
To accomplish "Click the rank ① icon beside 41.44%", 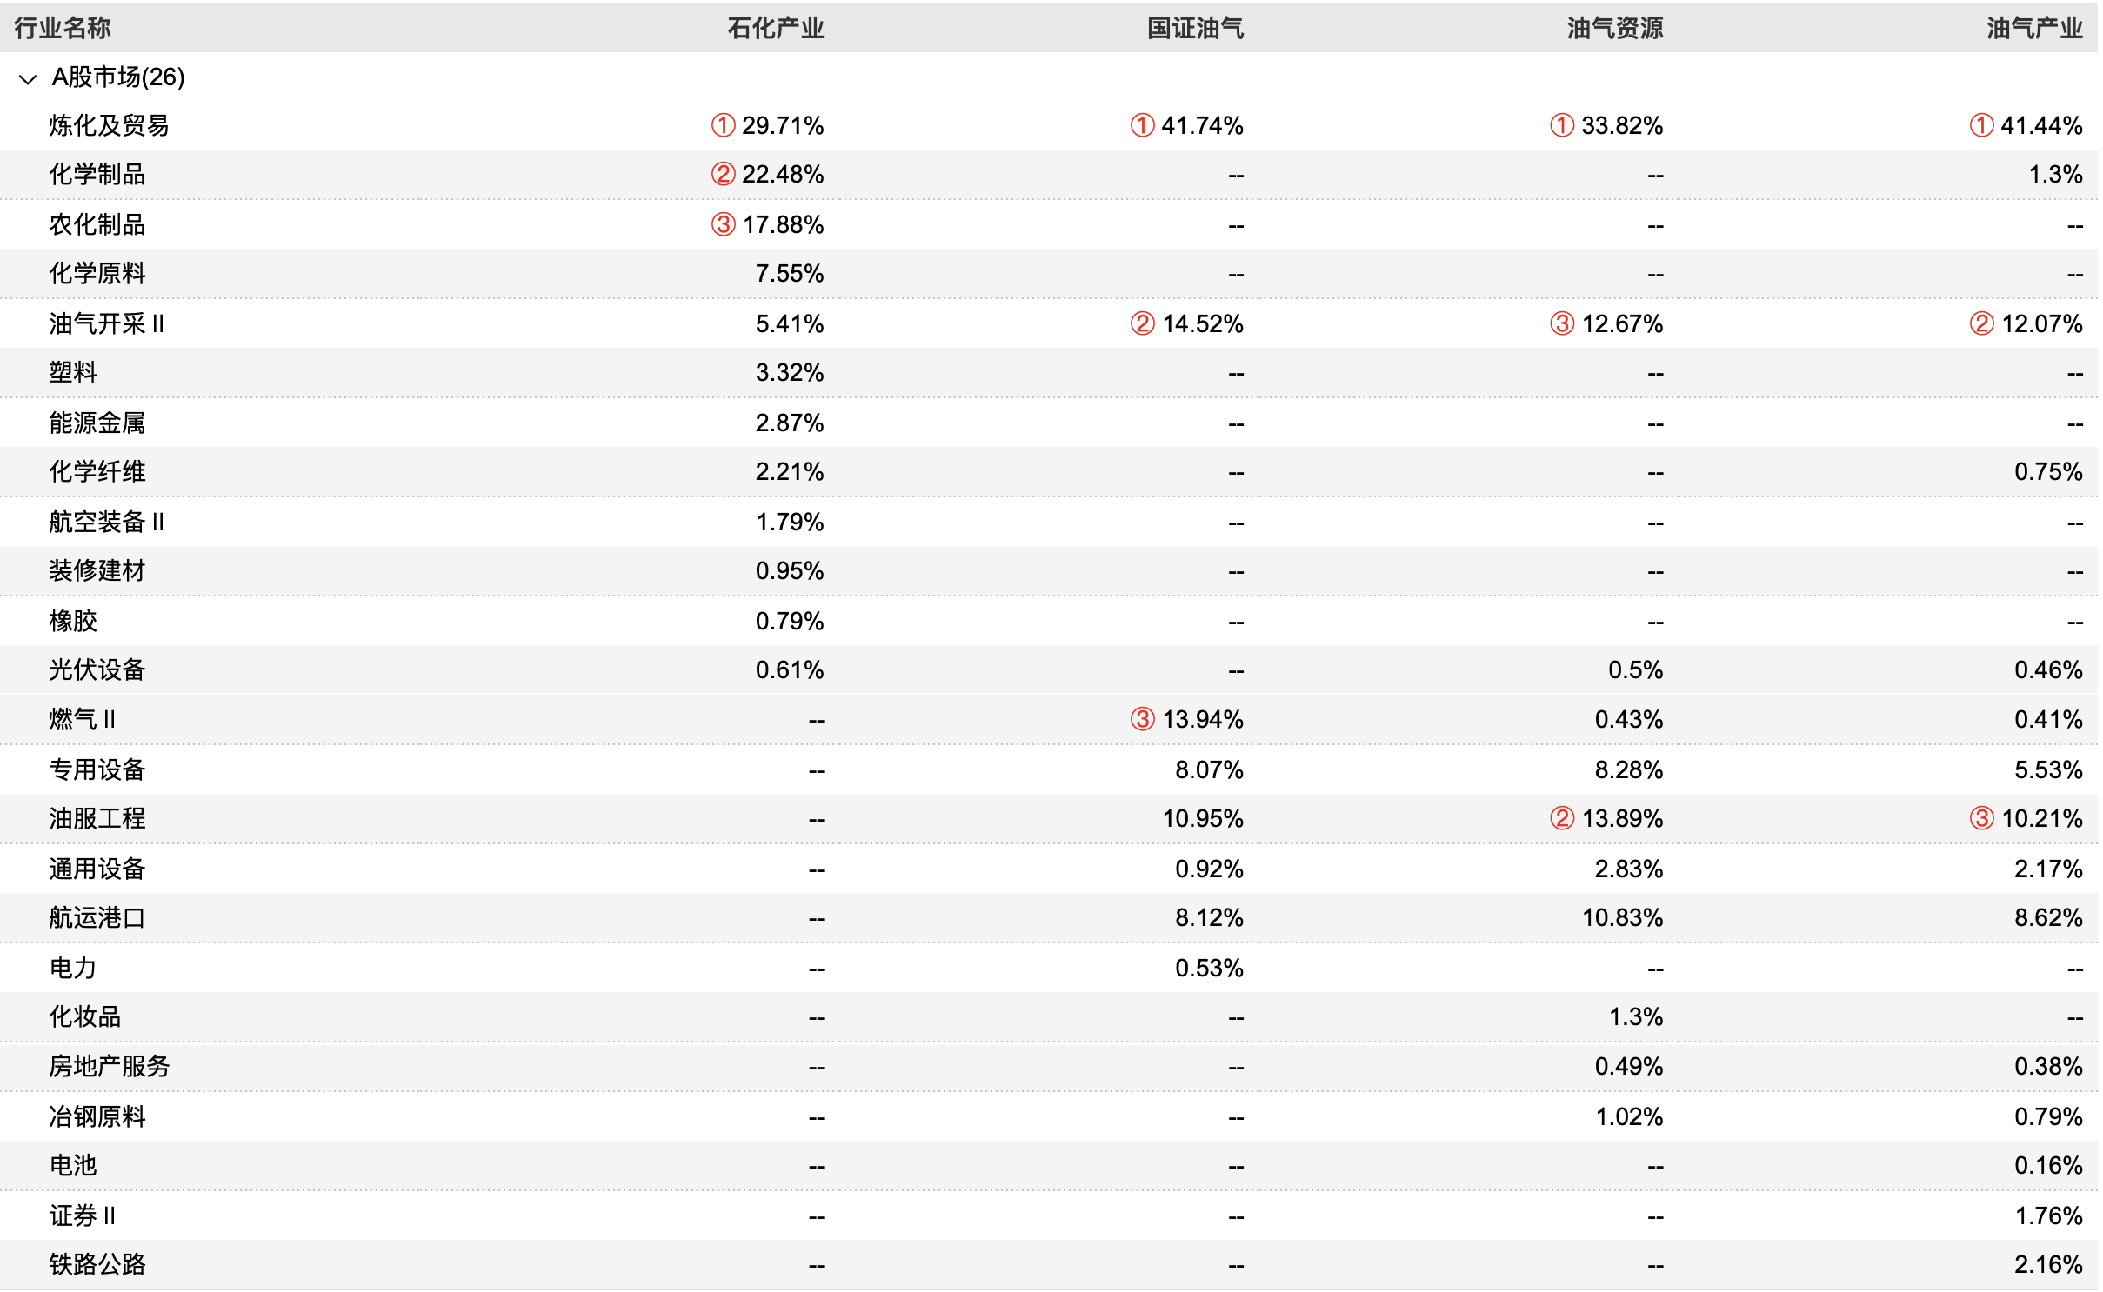I will tap(1982, 125).
